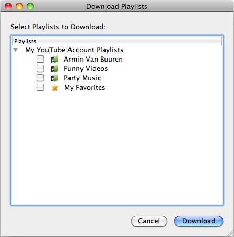Collapse My YouTube Account Playlists triangle

[16, 50]
